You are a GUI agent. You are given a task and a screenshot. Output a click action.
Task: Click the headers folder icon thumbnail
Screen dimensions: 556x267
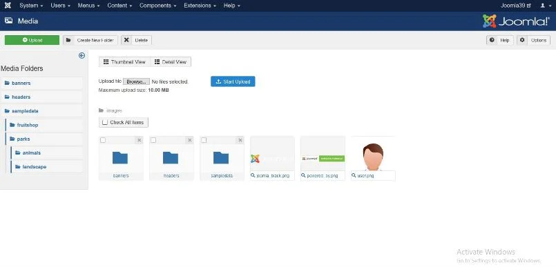171,157
